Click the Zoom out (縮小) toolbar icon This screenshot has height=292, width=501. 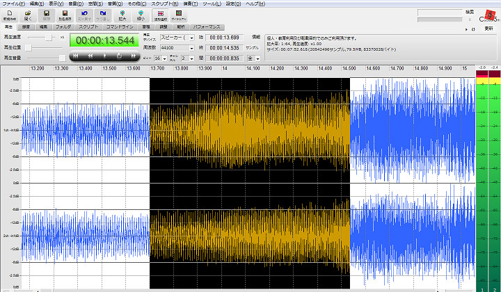coord(140,13)
